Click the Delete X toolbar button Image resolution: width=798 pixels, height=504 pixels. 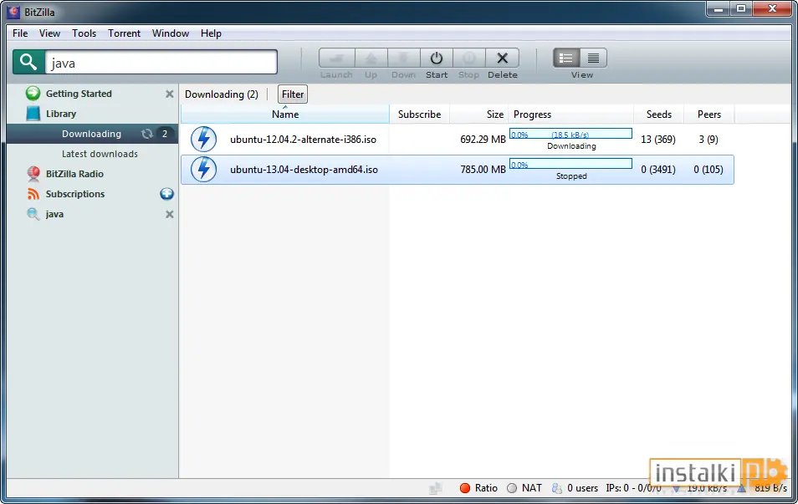pos(503,58)
